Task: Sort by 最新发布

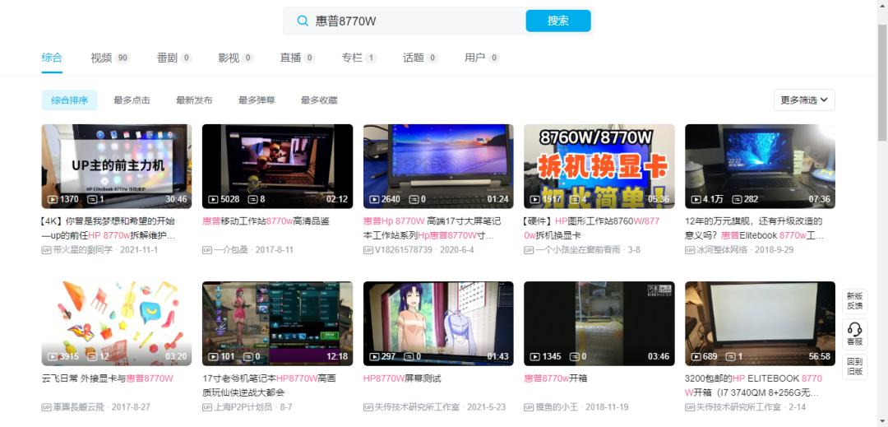Action: (194, 100)
